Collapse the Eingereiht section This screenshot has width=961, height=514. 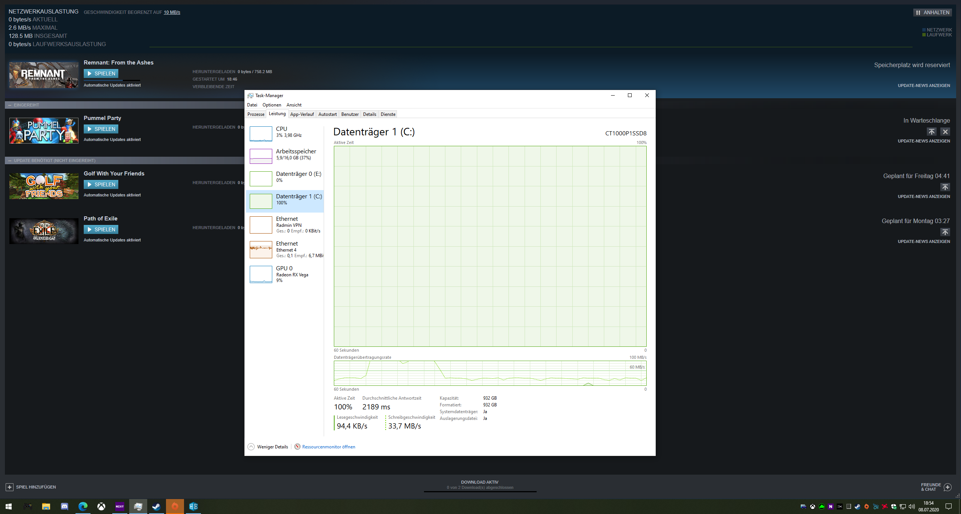coord(10,105)
